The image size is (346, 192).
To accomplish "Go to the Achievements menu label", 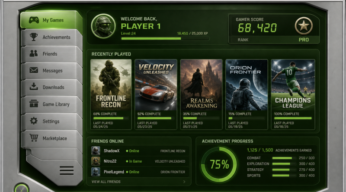I will [57, 37].
